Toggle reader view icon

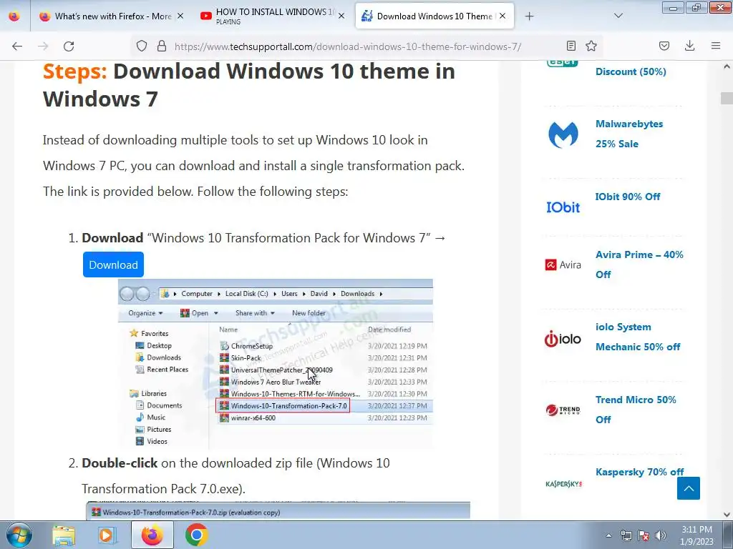(x=571, y=46)
